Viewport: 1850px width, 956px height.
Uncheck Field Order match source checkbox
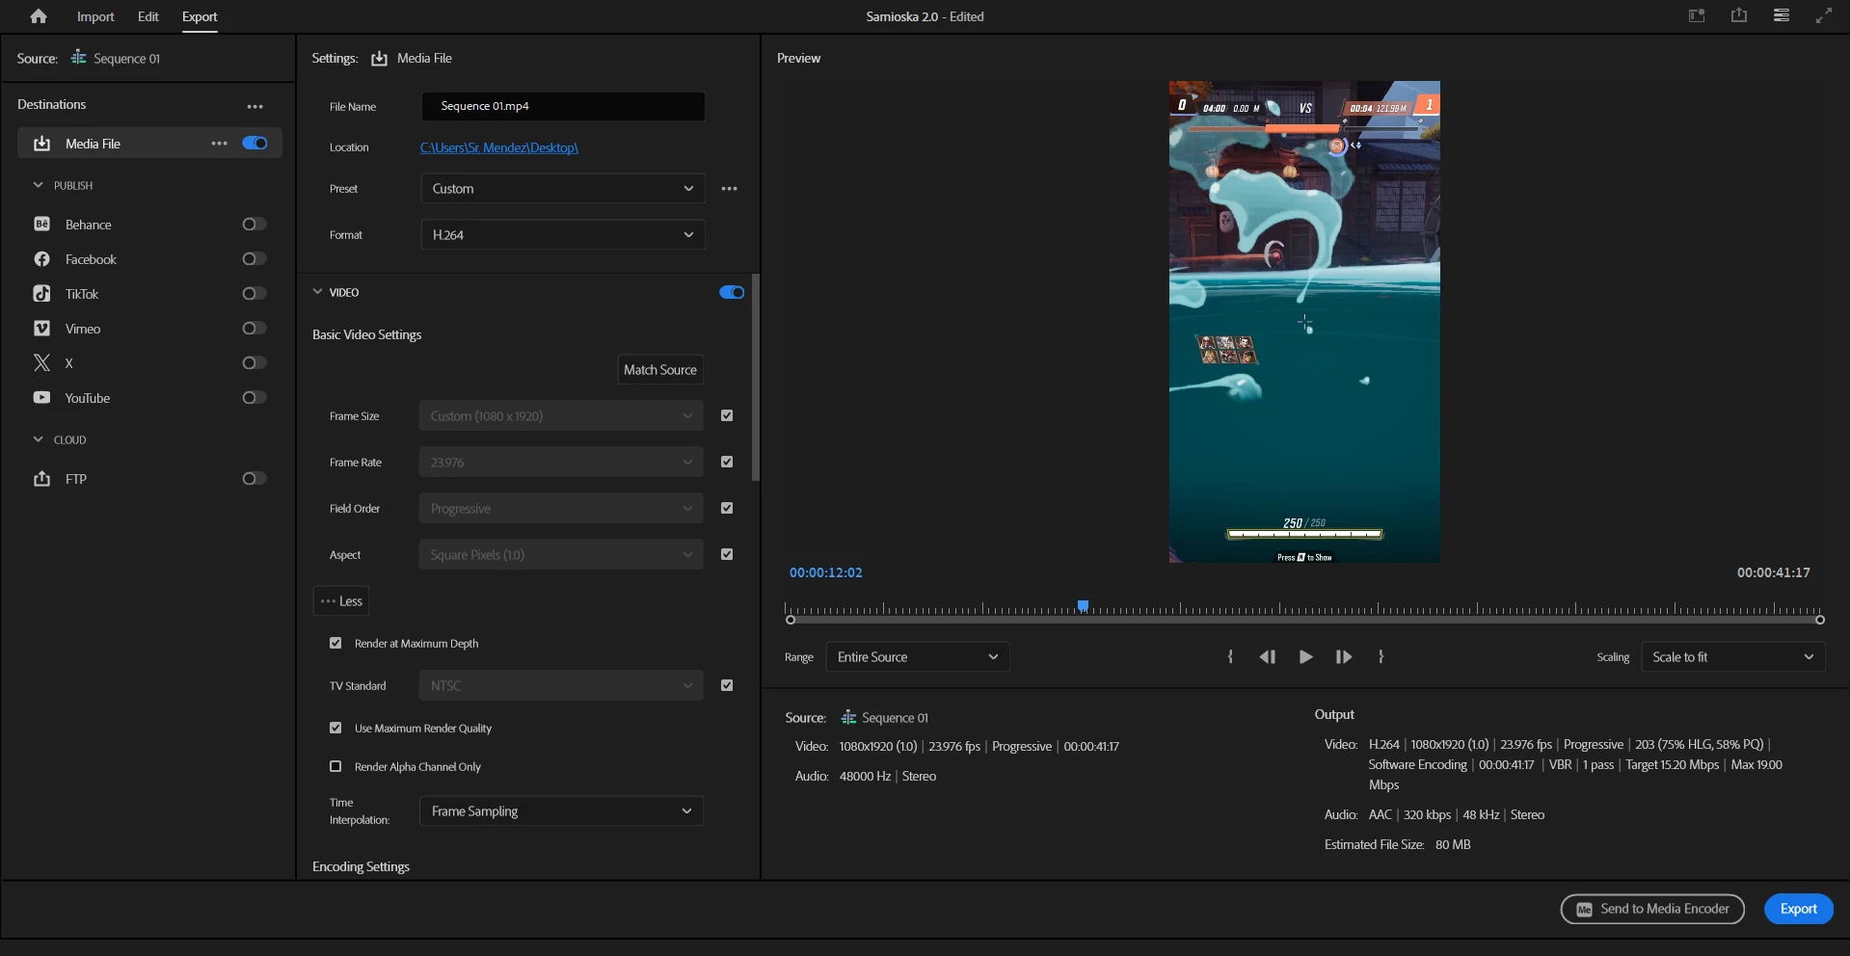click(x=727, y=509)
